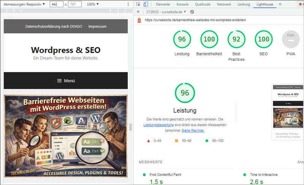The image size is (304, 185).
Task: Switch to the Quellcode tab
Action: (203, 4)
